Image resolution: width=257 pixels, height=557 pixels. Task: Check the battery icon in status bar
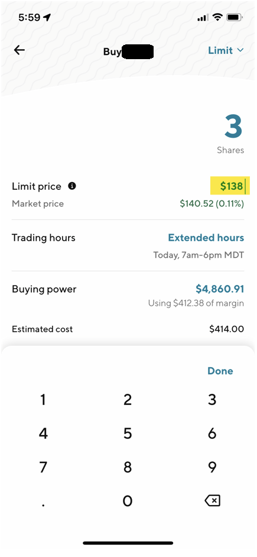235,17
